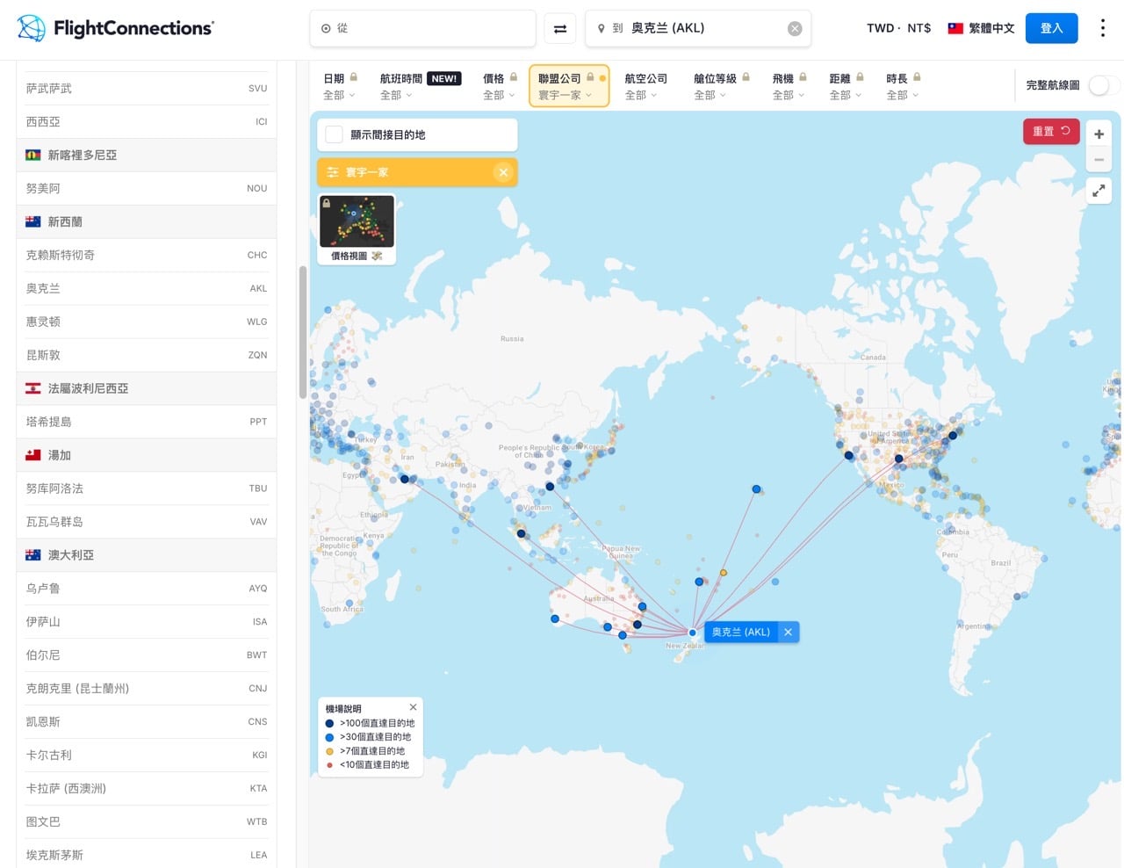This screenshot has height=868, width=1124.
Task: Select 萨武萨武 SVU airport
Action: click(147, 88)
